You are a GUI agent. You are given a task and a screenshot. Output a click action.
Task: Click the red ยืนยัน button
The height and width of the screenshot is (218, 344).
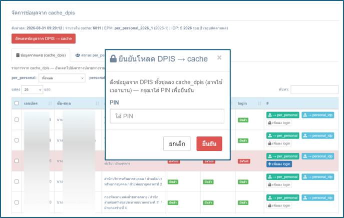click(x=209, y=143)
